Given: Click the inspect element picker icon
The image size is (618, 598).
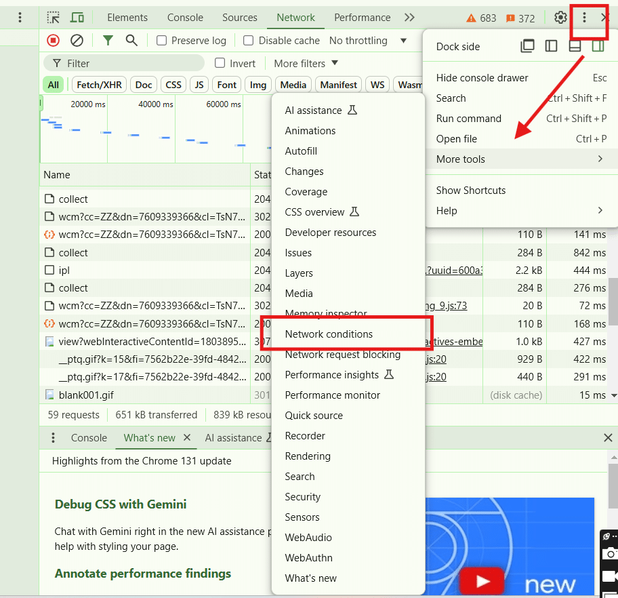Looking at the screenshot, I should pos(54,18).
